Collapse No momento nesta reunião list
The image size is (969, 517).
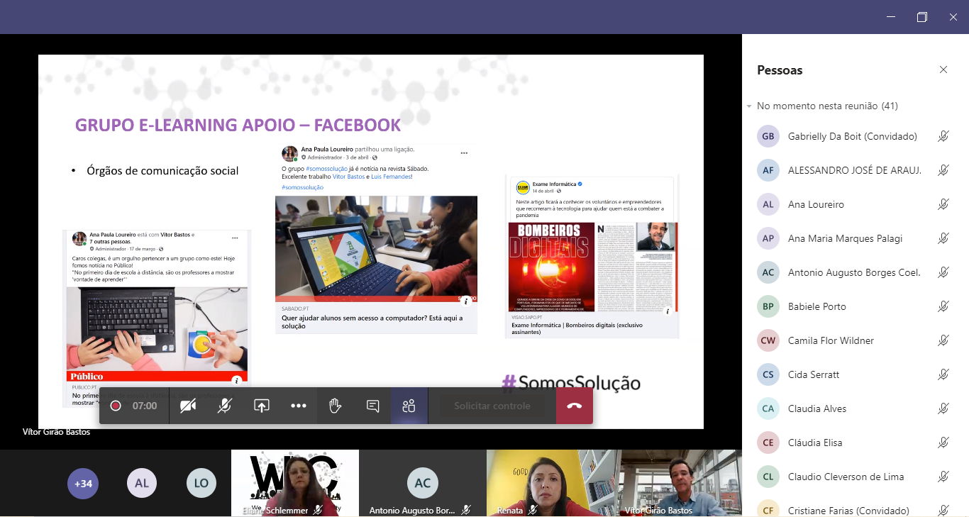coord(749,106)
